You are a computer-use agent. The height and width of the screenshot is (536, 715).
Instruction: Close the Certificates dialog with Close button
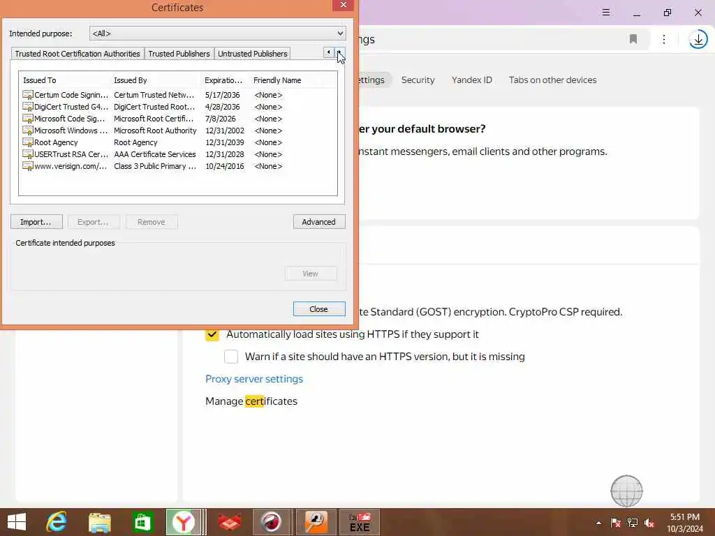318,309
